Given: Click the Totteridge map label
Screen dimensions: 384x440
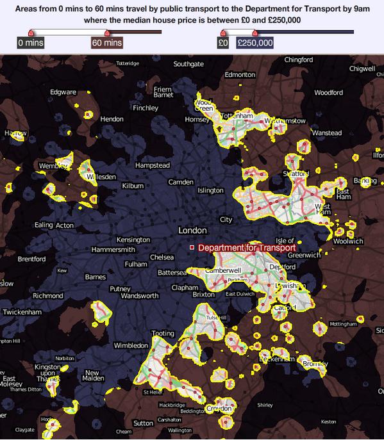Looking at the screenshot, I should click(x=128, y=63).
